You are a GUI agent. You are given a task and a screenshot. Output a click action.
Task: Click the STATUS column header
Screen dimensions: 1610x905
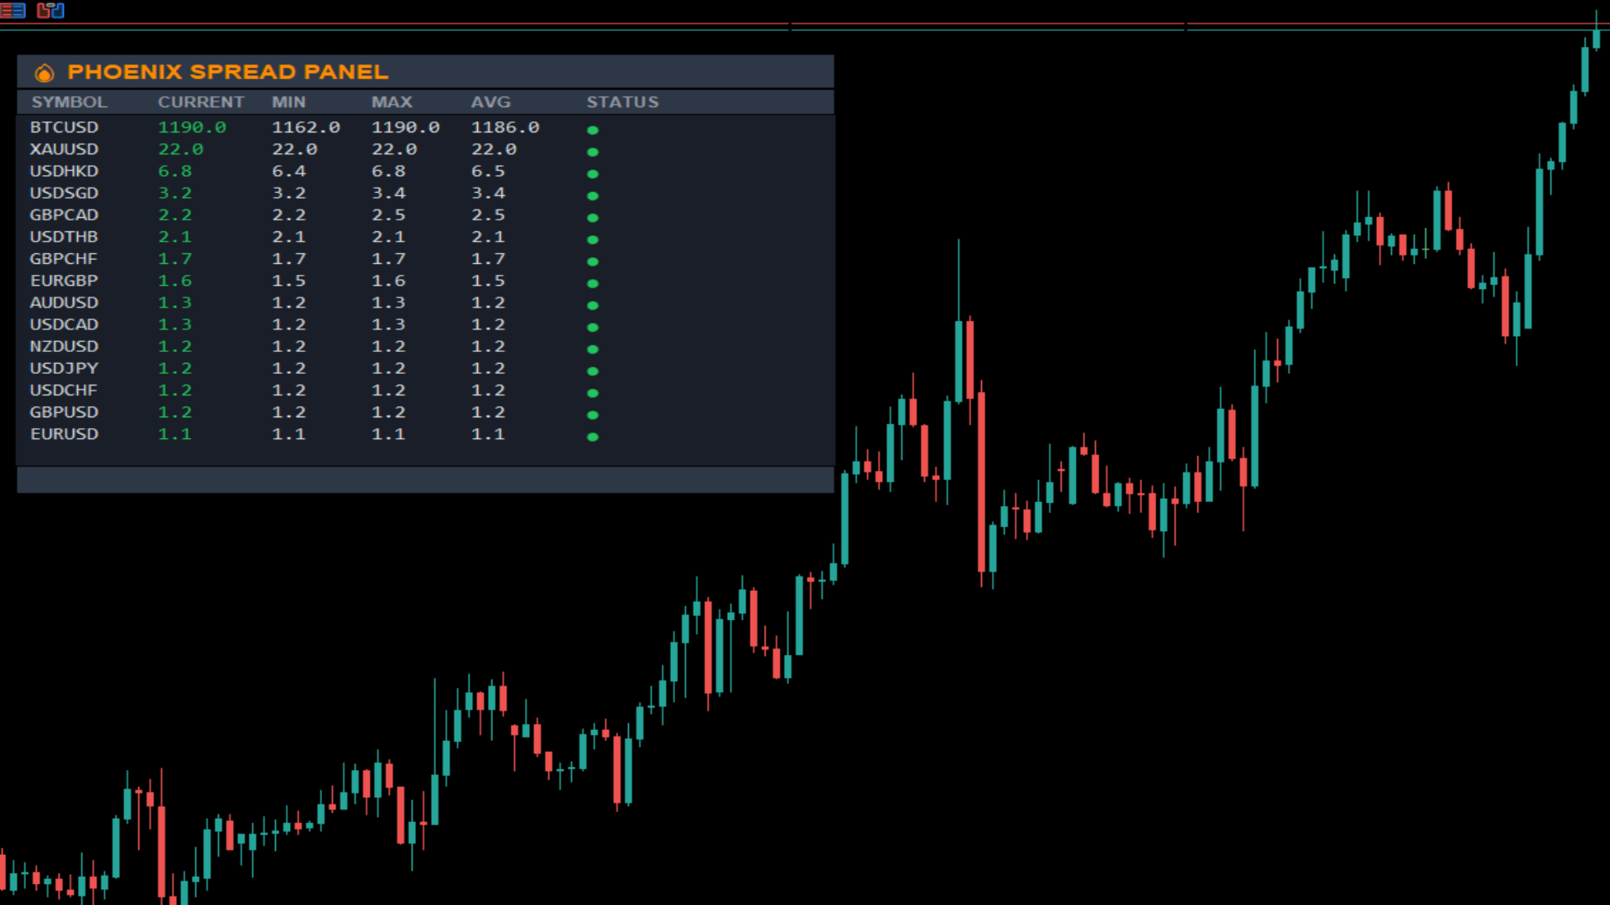click(x=622, y=102)
